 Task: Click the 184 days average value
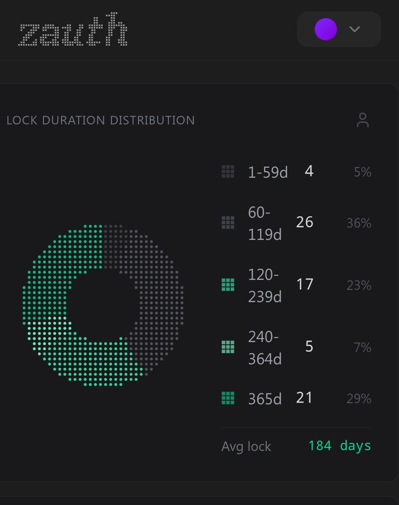tap(340, 445)
